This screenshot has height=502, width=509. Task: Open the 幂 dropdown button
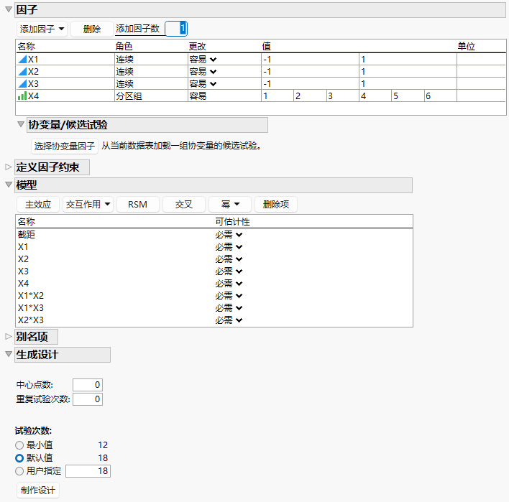[x=230, y=204]
